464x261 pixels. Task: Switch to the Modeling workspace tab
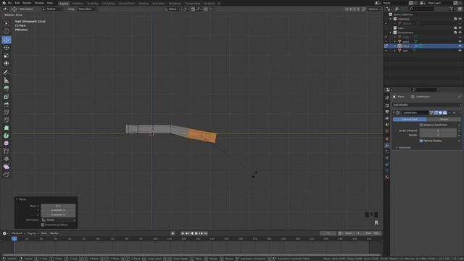click(x=78, y=4)
